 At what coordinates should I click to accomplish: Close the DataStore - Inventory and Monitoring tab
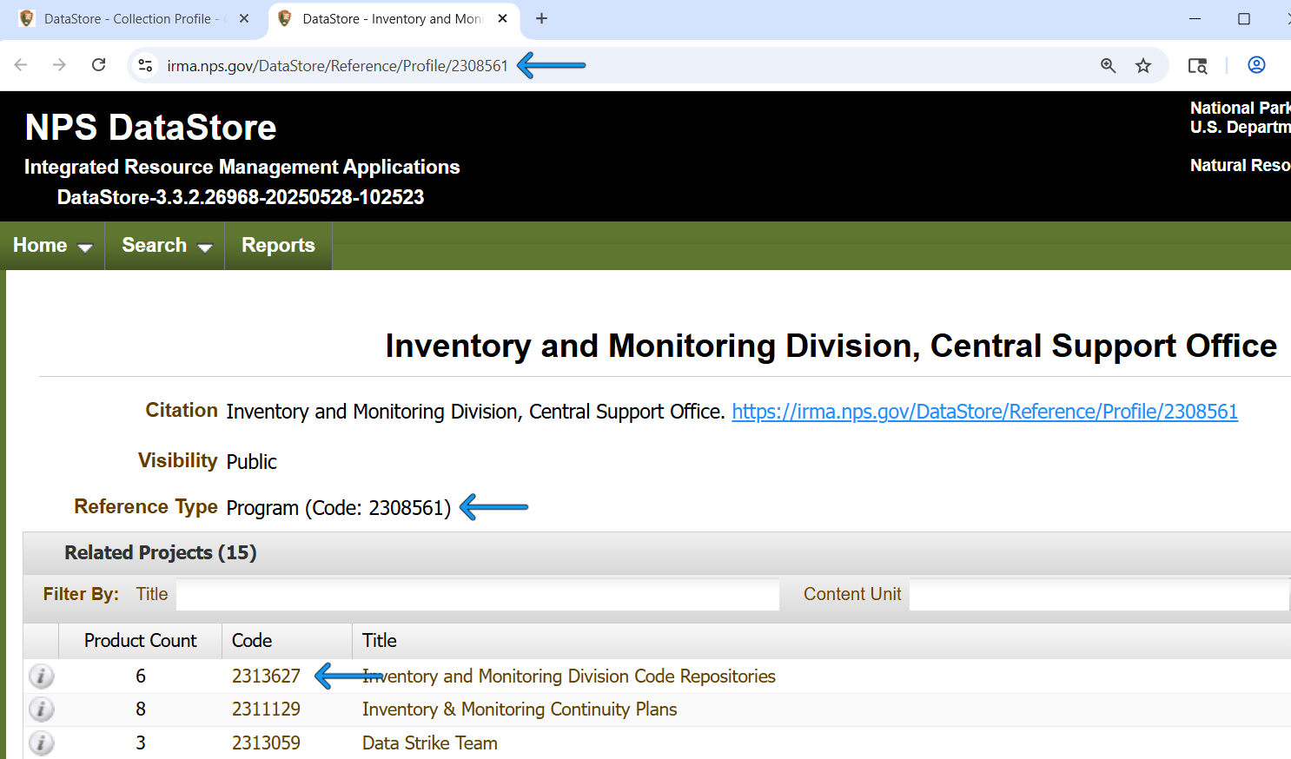click(502, 18)
